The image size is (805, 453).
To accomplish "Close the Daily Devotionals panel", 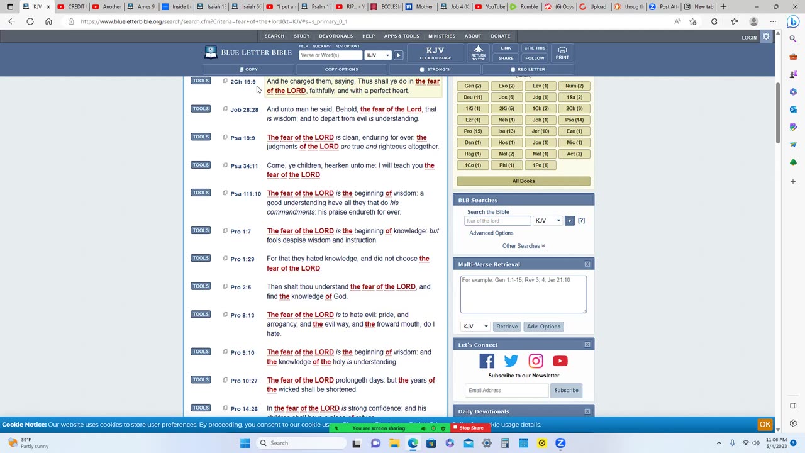I will 587,411.
